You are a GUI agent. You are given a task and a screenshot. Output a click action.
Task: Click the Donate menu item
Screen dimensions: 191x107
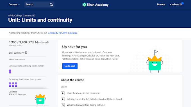(x=161, y=4)
